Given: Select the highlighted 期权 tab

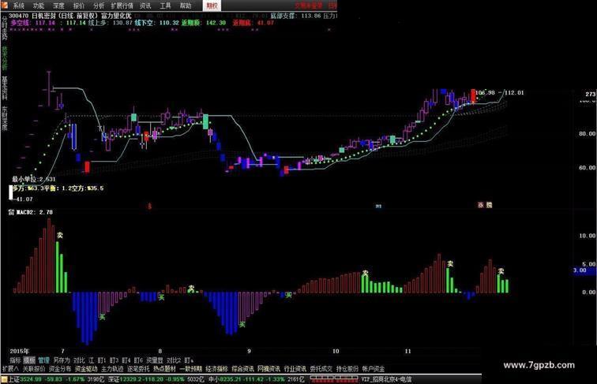Looking at the screenshot, I should 212,6.
